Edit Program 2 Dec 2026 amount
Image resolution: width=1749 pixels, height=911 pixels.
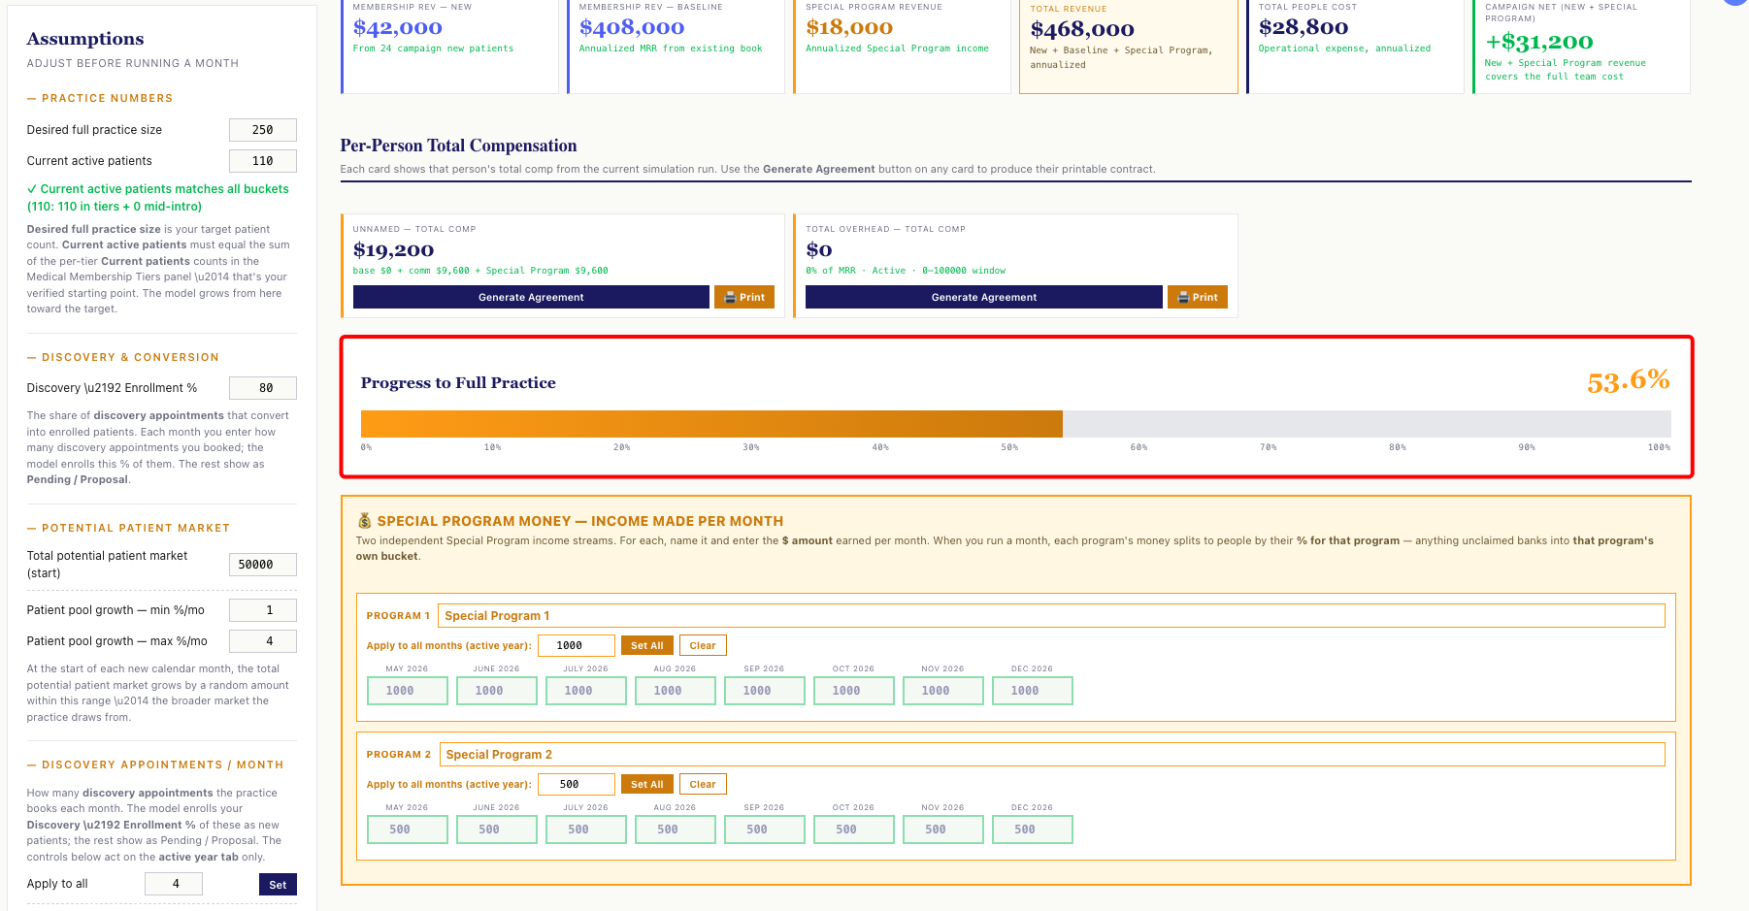click(x=1033, y=830)
